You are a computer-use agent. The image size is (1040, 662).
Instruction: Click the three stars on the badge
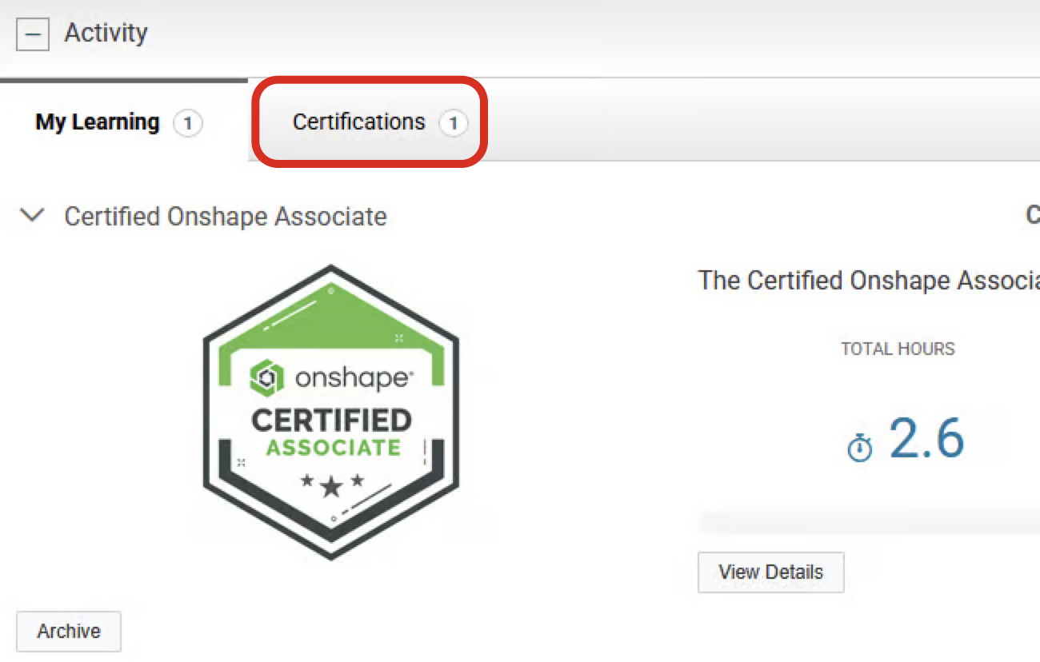(331, 484)
